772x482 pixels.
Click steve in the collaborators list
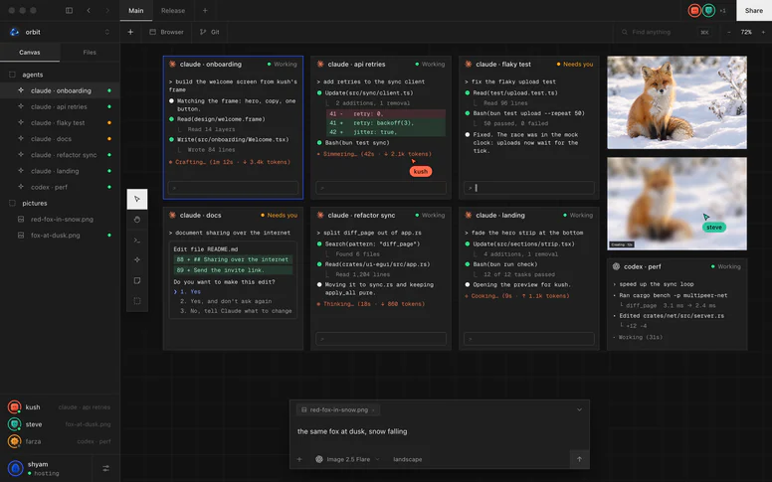point(60,424)
